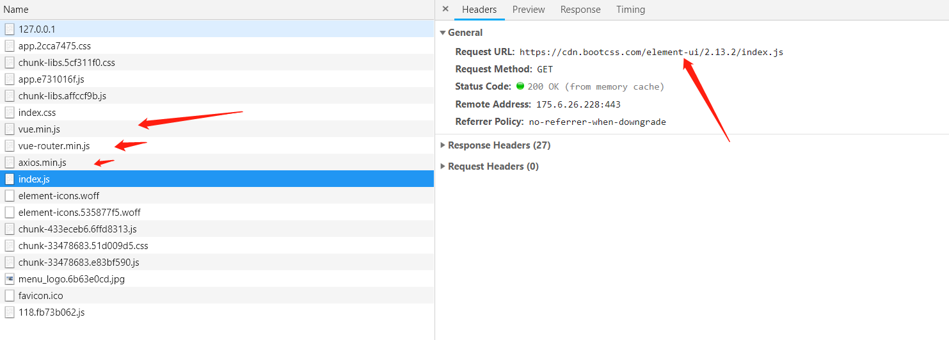949x340 pixels.
Task: Select menu_logo.6b63e0cd.jpg request
Action: (x=217, y=279)
